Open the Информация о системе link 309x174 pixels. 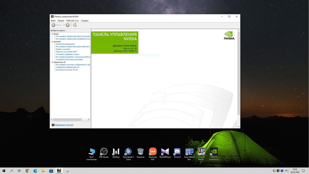point(64,125)
